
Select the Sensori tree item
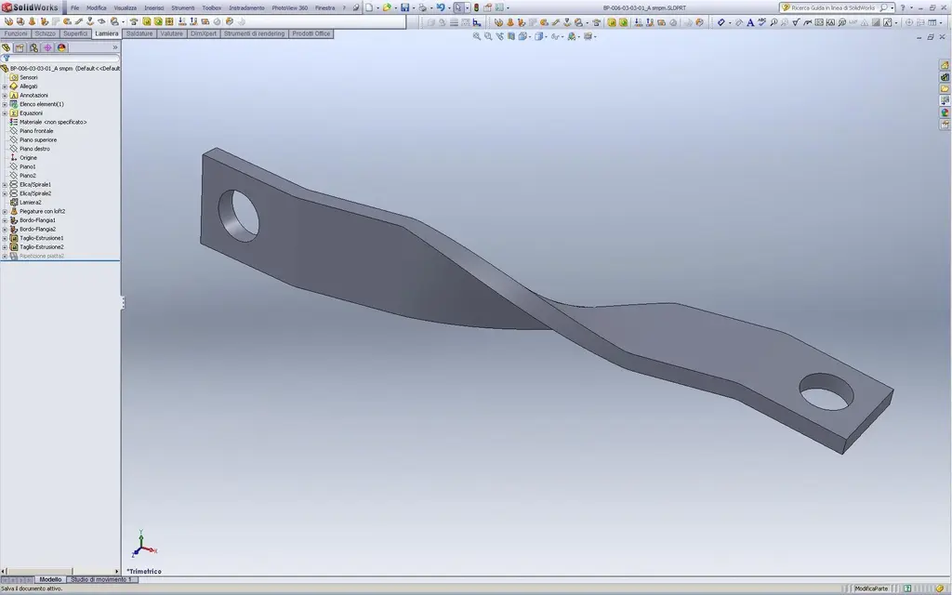28,78
